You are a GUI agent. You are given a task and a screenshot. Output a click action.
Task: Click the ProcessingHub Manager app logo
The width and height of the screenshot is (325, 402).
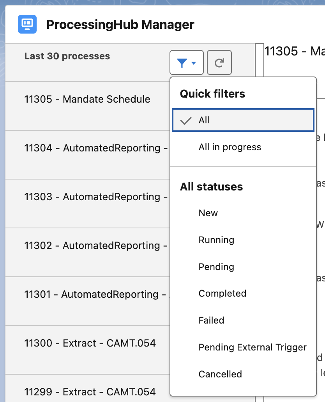[x=27, y=24]
